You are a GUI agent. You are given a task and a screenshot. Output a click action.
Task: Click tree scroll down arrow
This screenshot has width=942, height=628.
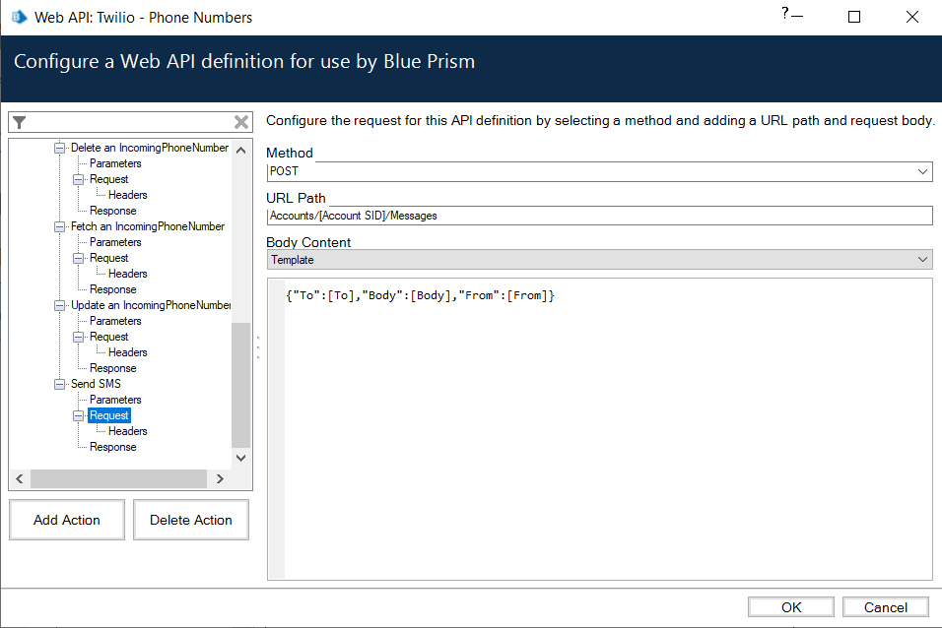coord(240,458)
